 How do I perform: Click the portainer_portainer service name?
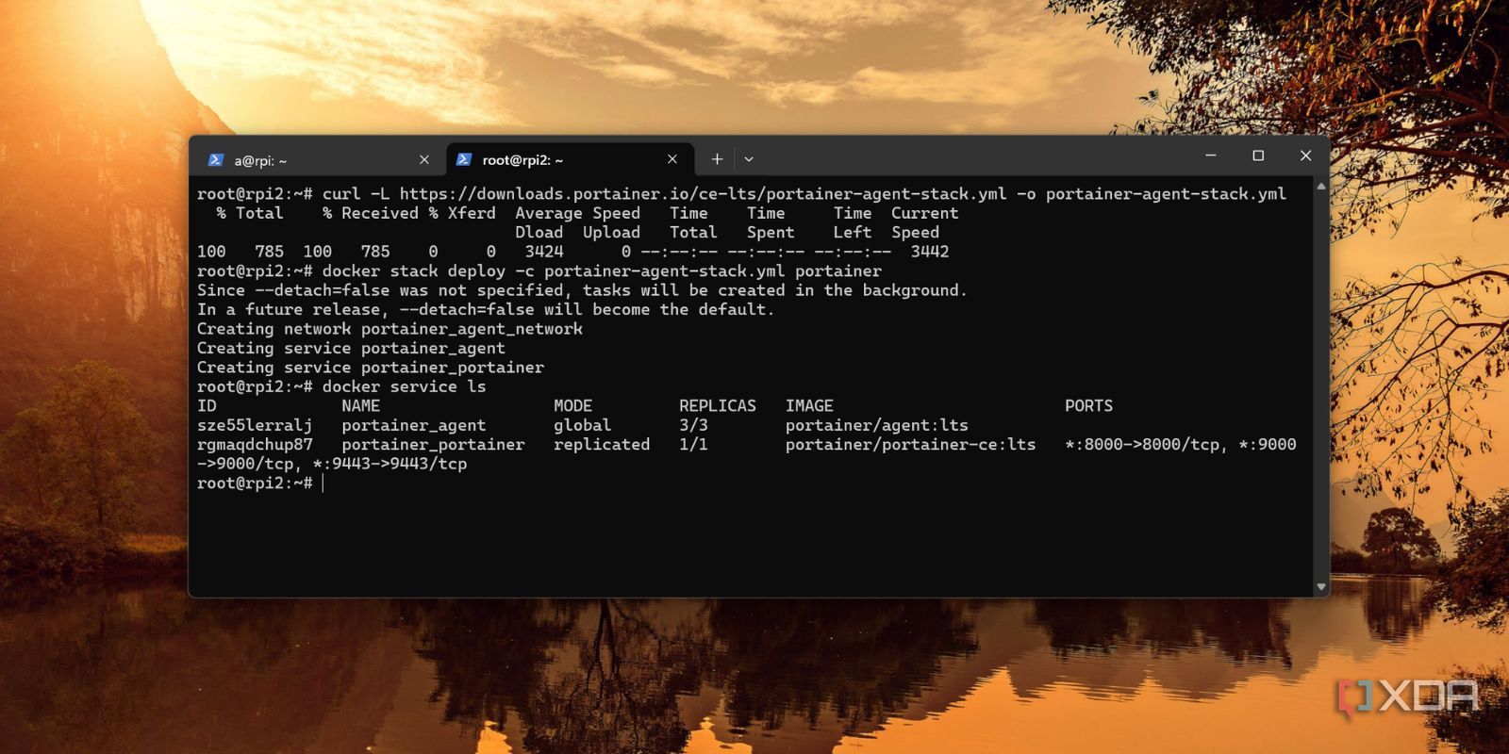coord(433,445)
